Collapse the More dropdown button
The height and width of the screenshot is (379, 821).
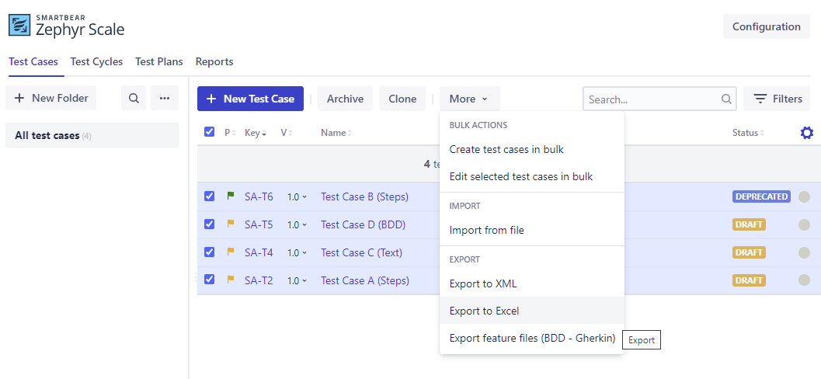click(469, 99)
